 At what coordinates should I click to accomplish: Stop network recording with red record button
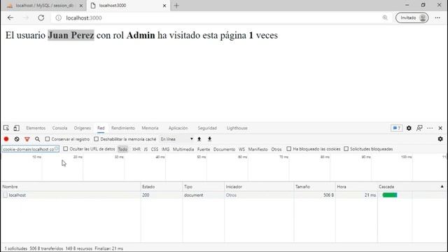6,139
